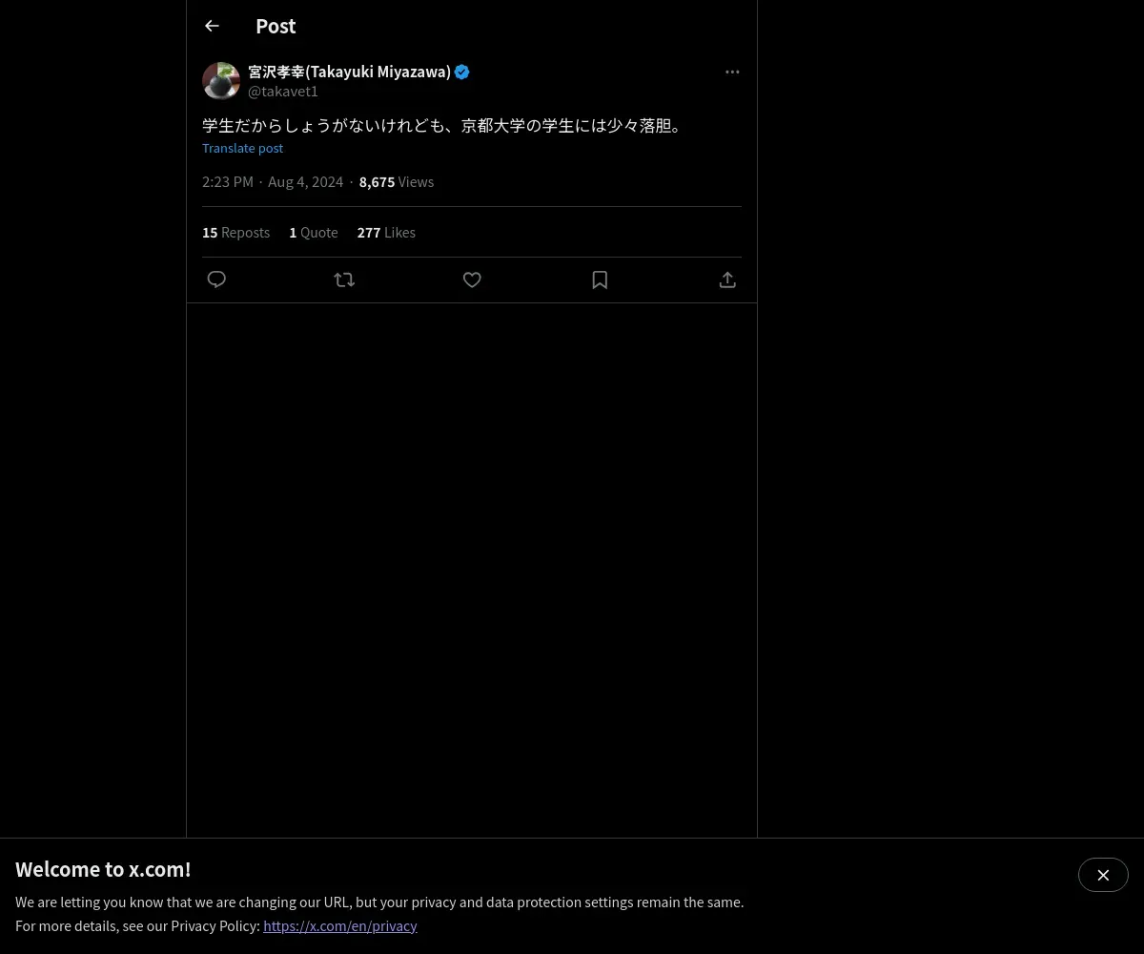Toggle the Bookmark icon
Image resolution: width=1144 pixels, height=954 pixels.
(x=600, y=280)
